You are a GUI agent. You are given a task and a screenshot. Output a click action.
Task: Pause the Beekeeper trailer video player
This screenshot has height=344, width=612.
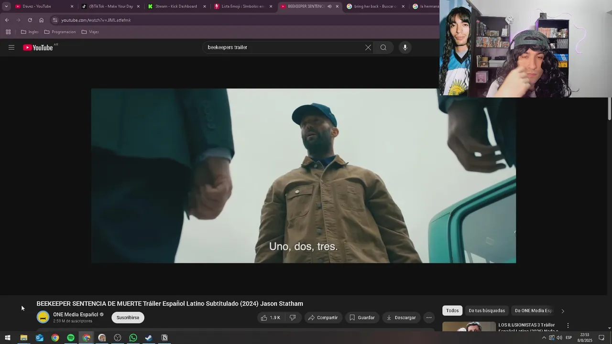(304, 176)
